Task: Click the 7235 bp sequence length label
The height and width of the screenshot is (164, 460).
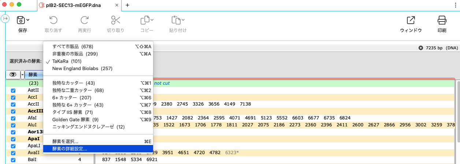Action: pos(434,48)
